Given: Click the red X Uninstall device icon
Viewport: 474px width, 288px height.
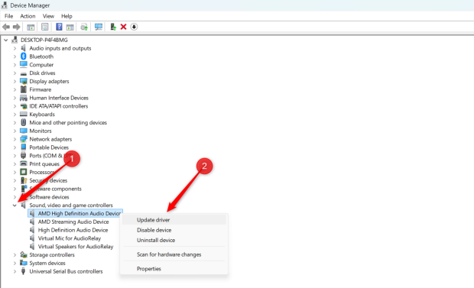Looking at the screenshot, I should click(123, 27).
